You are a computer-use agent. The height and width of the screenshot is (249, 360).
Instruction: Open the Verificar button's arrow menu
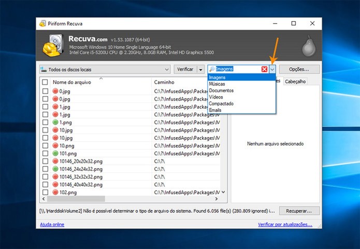pos(200,69)
